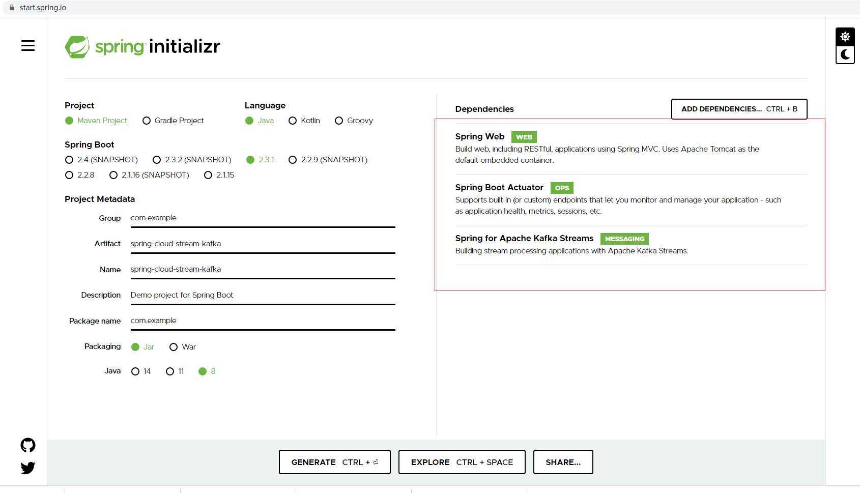Open the hamburger menu
The height and width of the screenshot is (493, 860).
pos(28,46)
